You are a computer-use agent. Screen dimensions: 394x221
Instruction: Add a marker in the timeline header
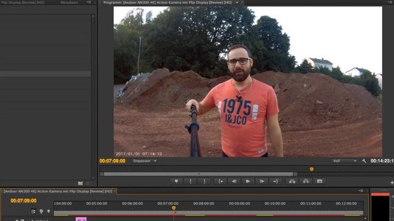pyautogui.click(x=49, y=211)
